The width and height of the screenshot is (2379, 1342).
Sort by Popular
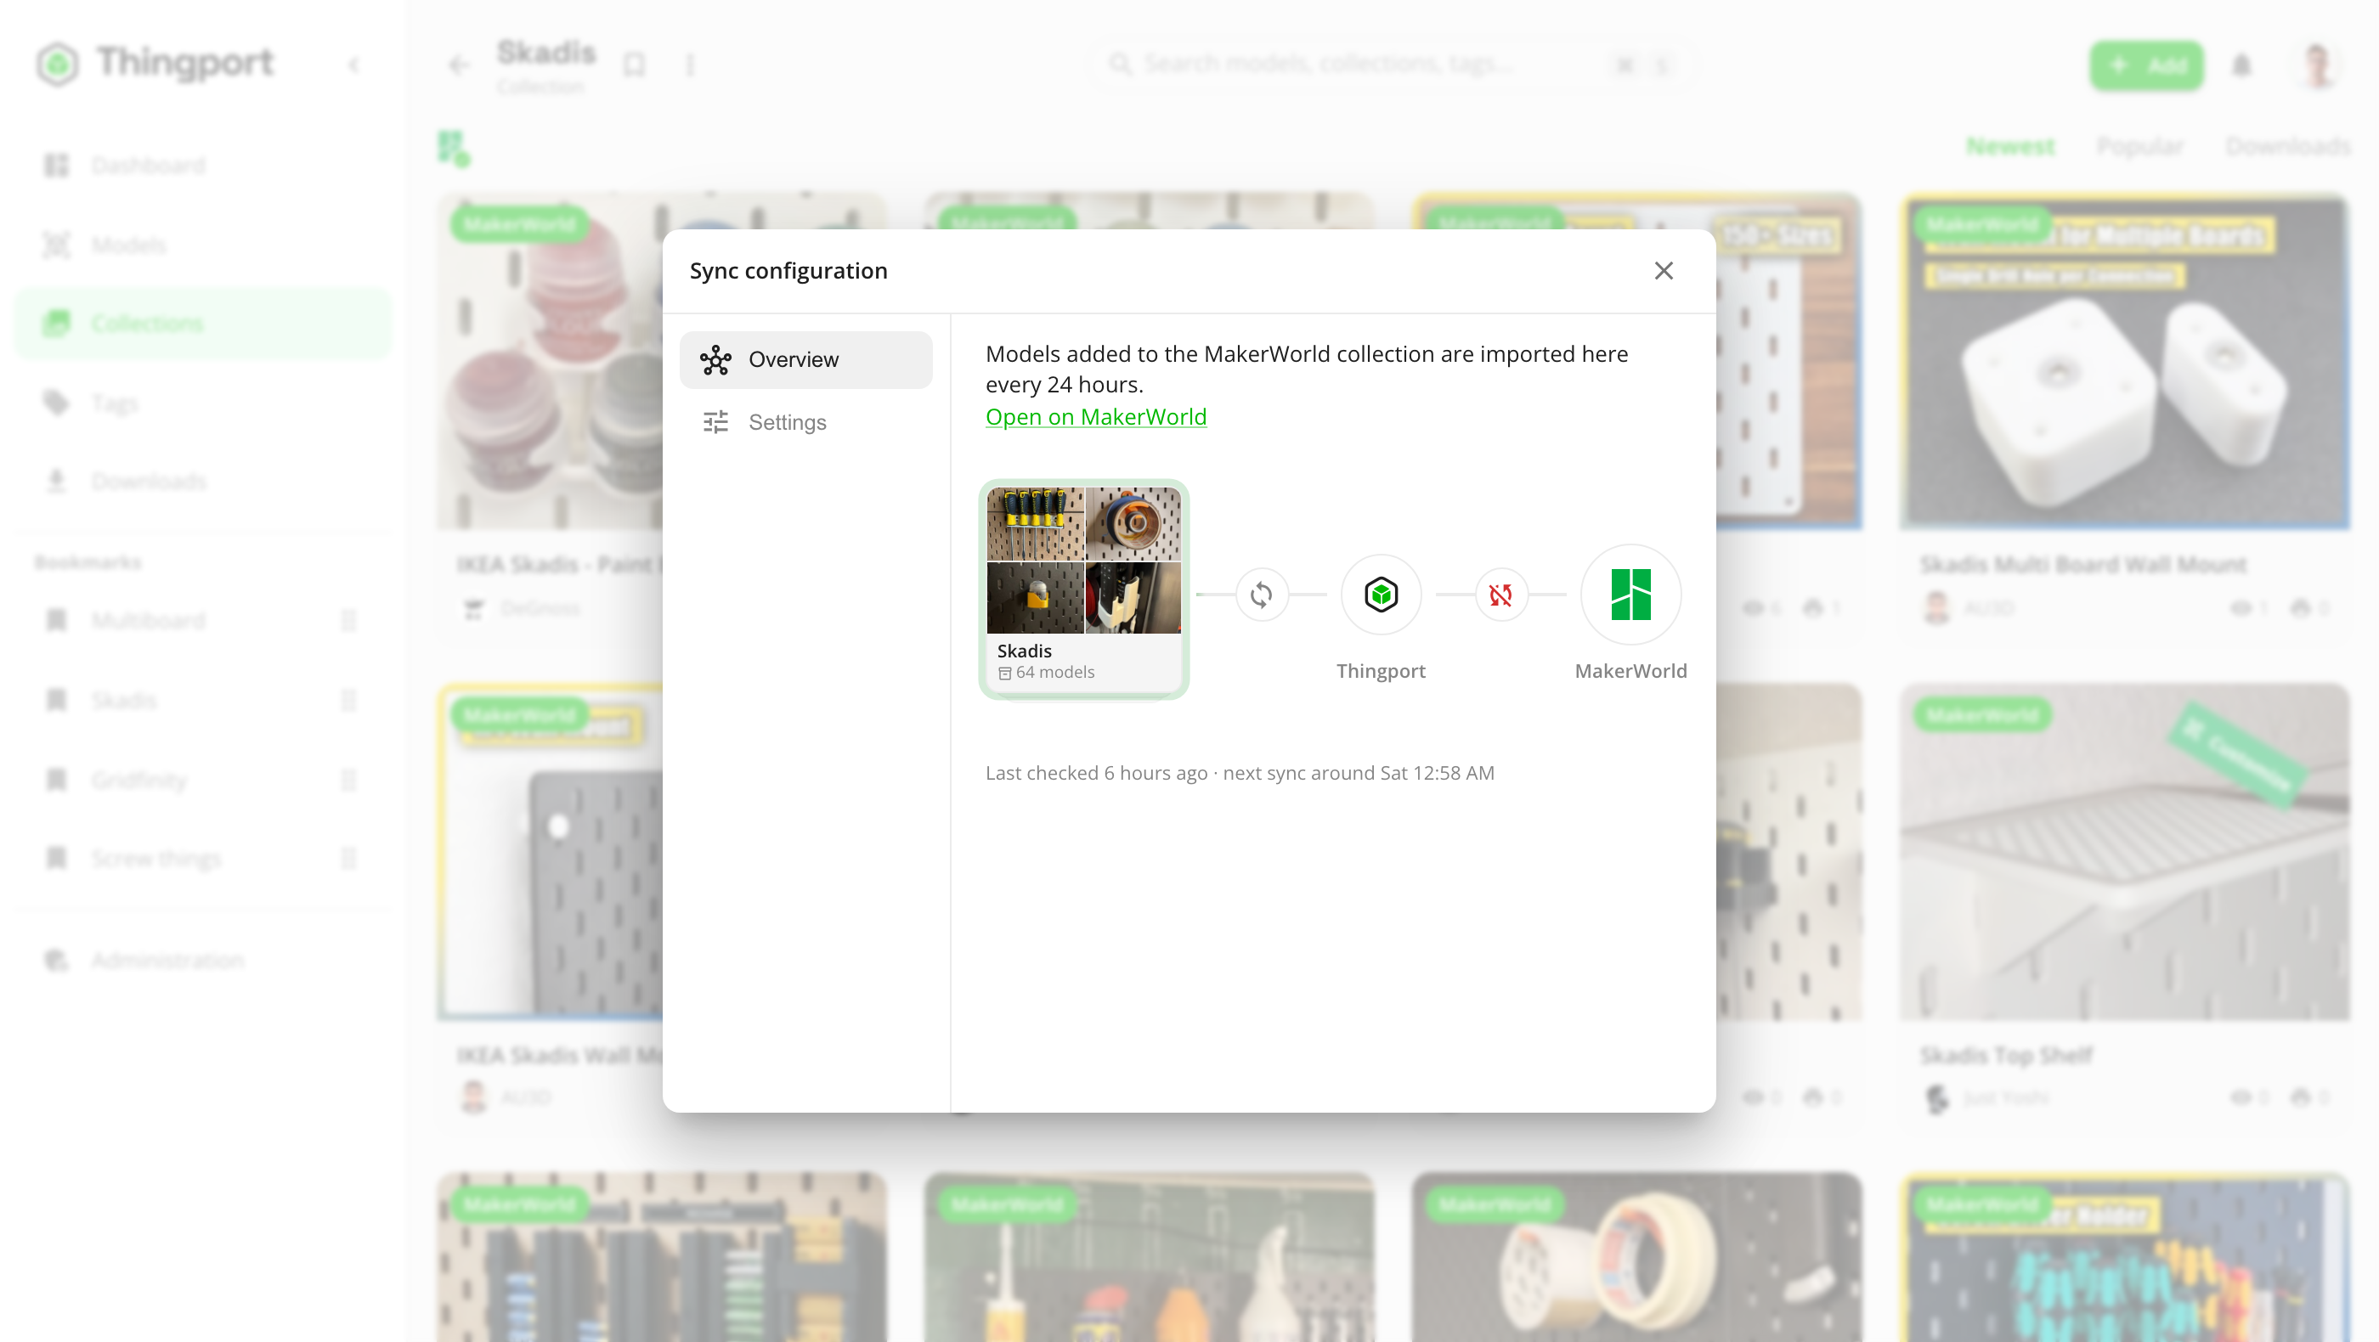point(2139,146)
